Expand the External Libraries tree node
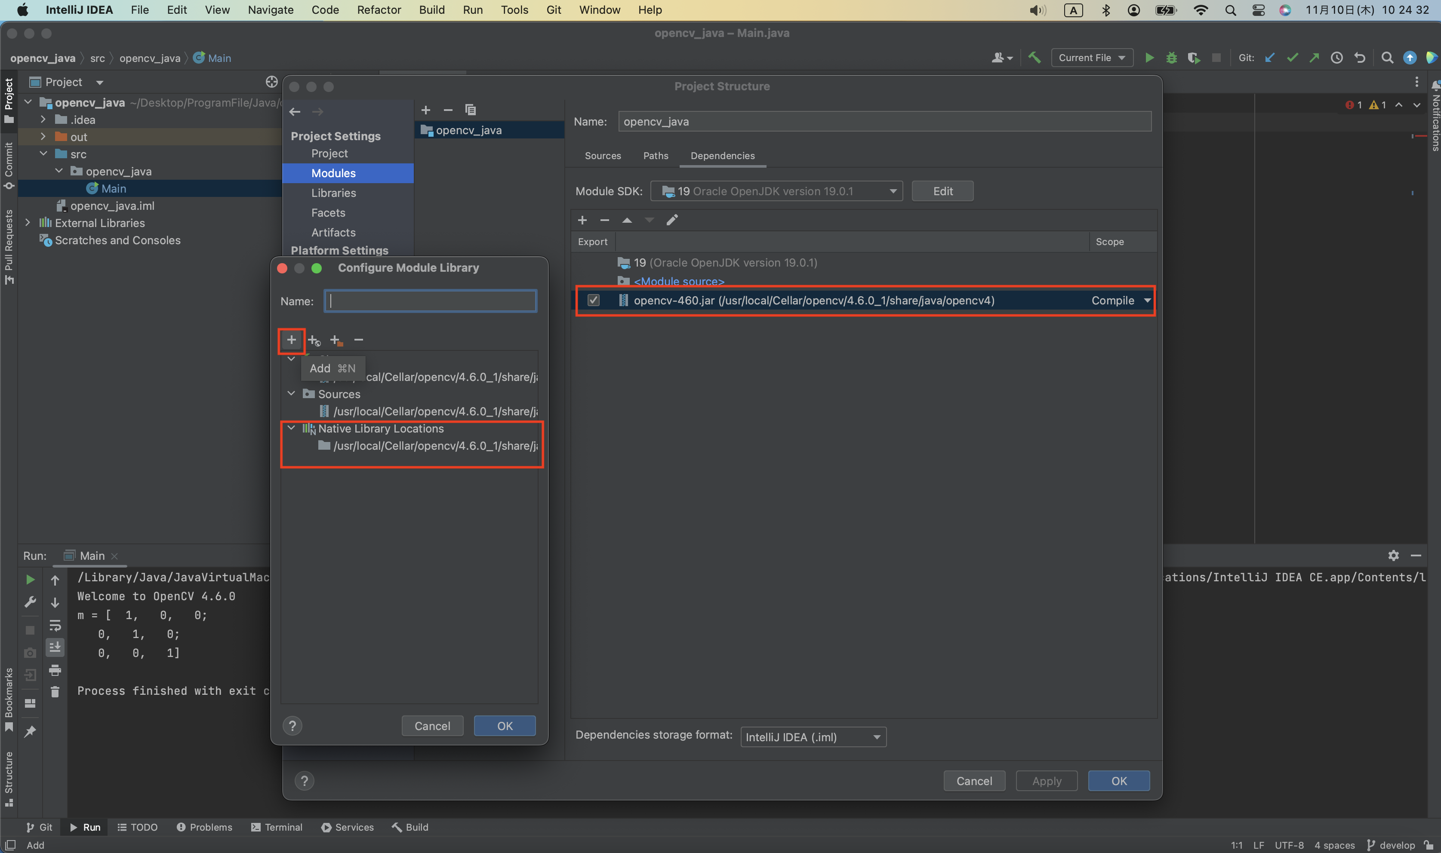The height and width of the screenshot is (853, 1441). (x=28, y=222)
